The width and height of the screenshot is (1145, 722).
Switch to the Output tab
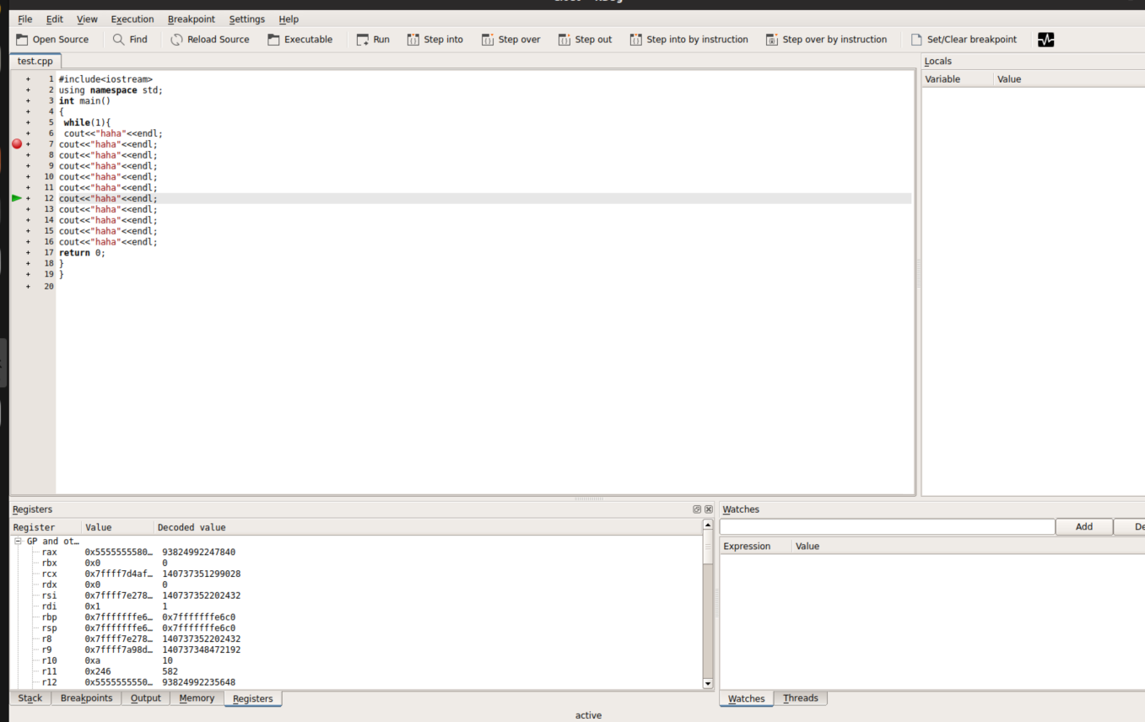click(145, 698)
